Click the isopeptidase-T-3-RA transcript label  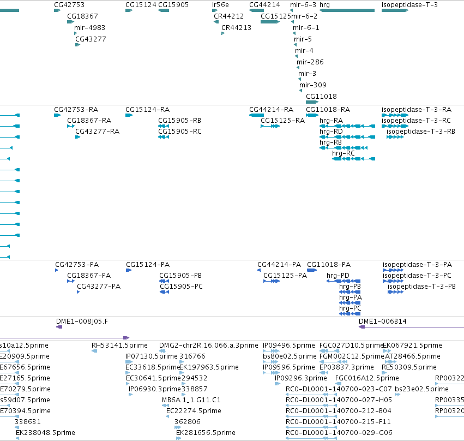tap(417, 110)
